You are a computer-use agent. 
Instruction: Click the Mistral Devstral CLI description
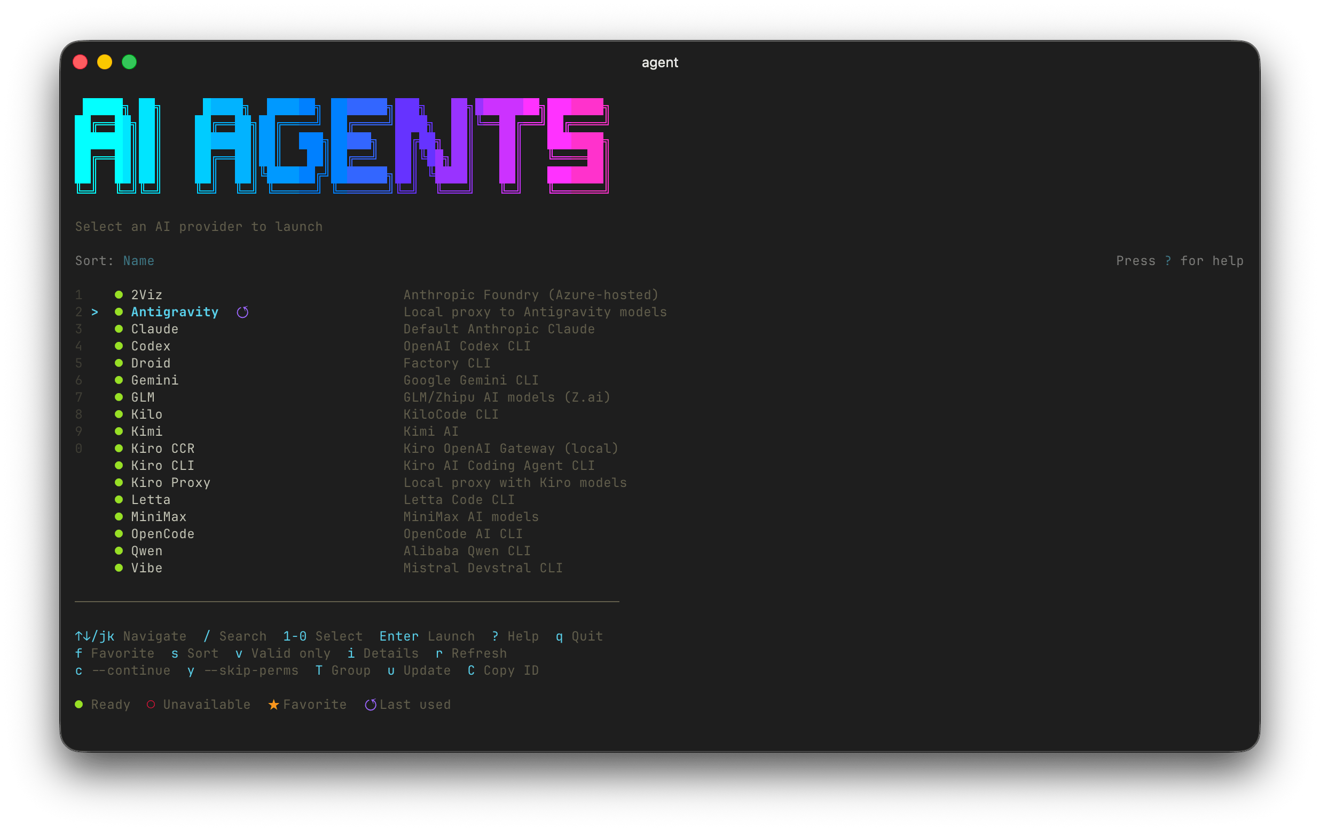(x=483, y=568)
